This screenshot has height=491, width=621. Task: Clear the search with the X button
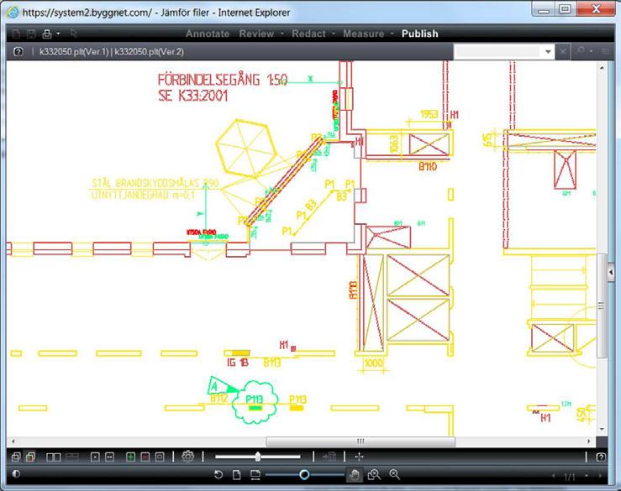pyautogui.click(x=563, y=51)
